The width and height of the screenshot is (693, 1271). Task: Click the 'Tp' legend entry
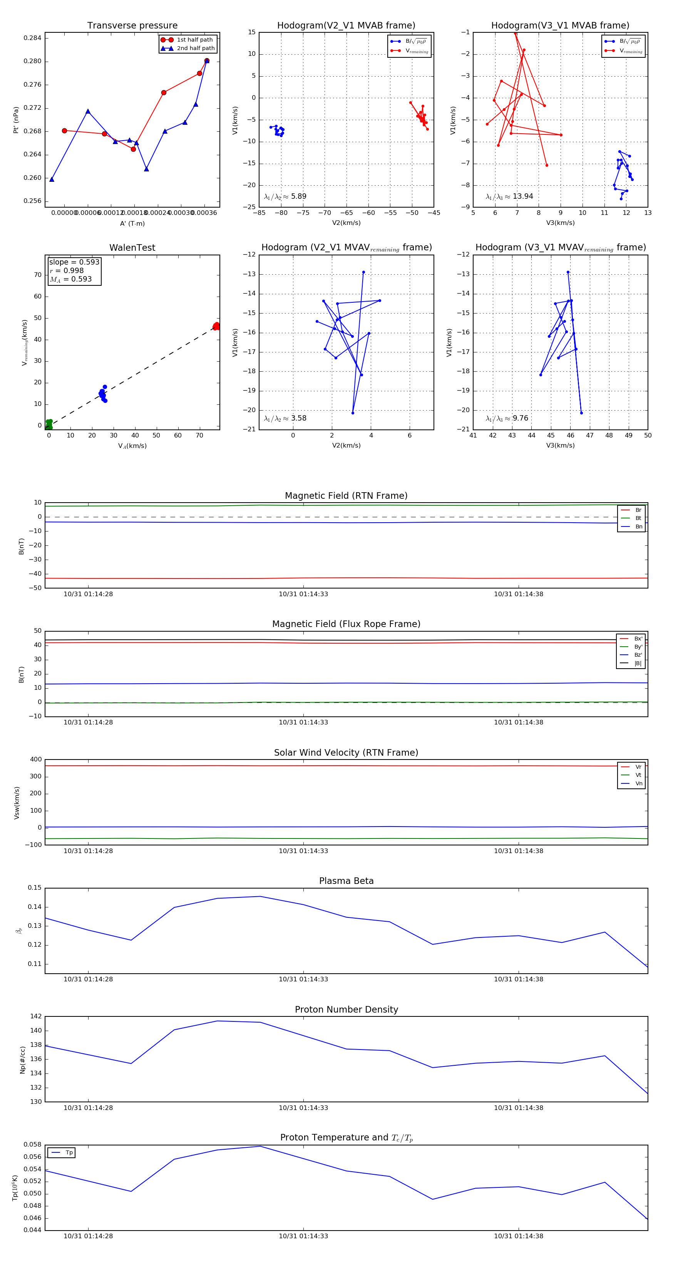(62, 1153)
